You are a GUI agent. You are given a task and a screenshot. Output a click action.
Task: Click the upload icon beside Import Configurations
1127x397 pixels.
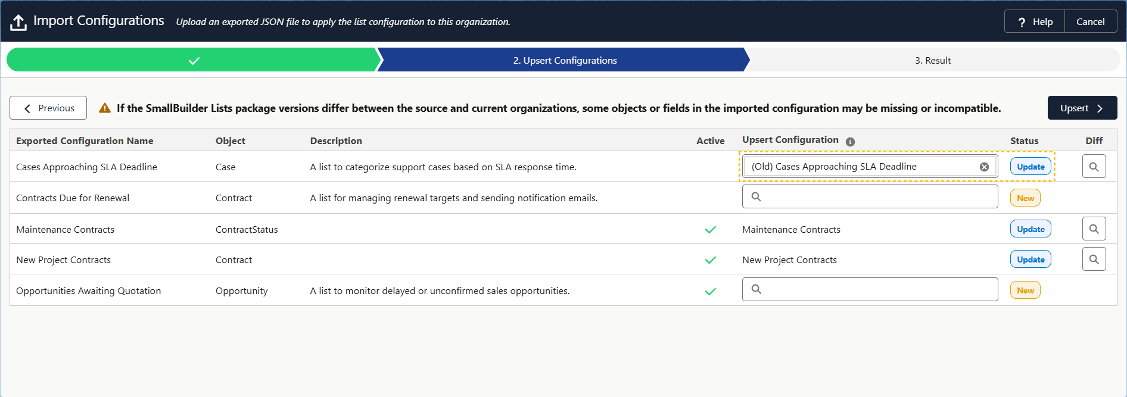(18, 23)
